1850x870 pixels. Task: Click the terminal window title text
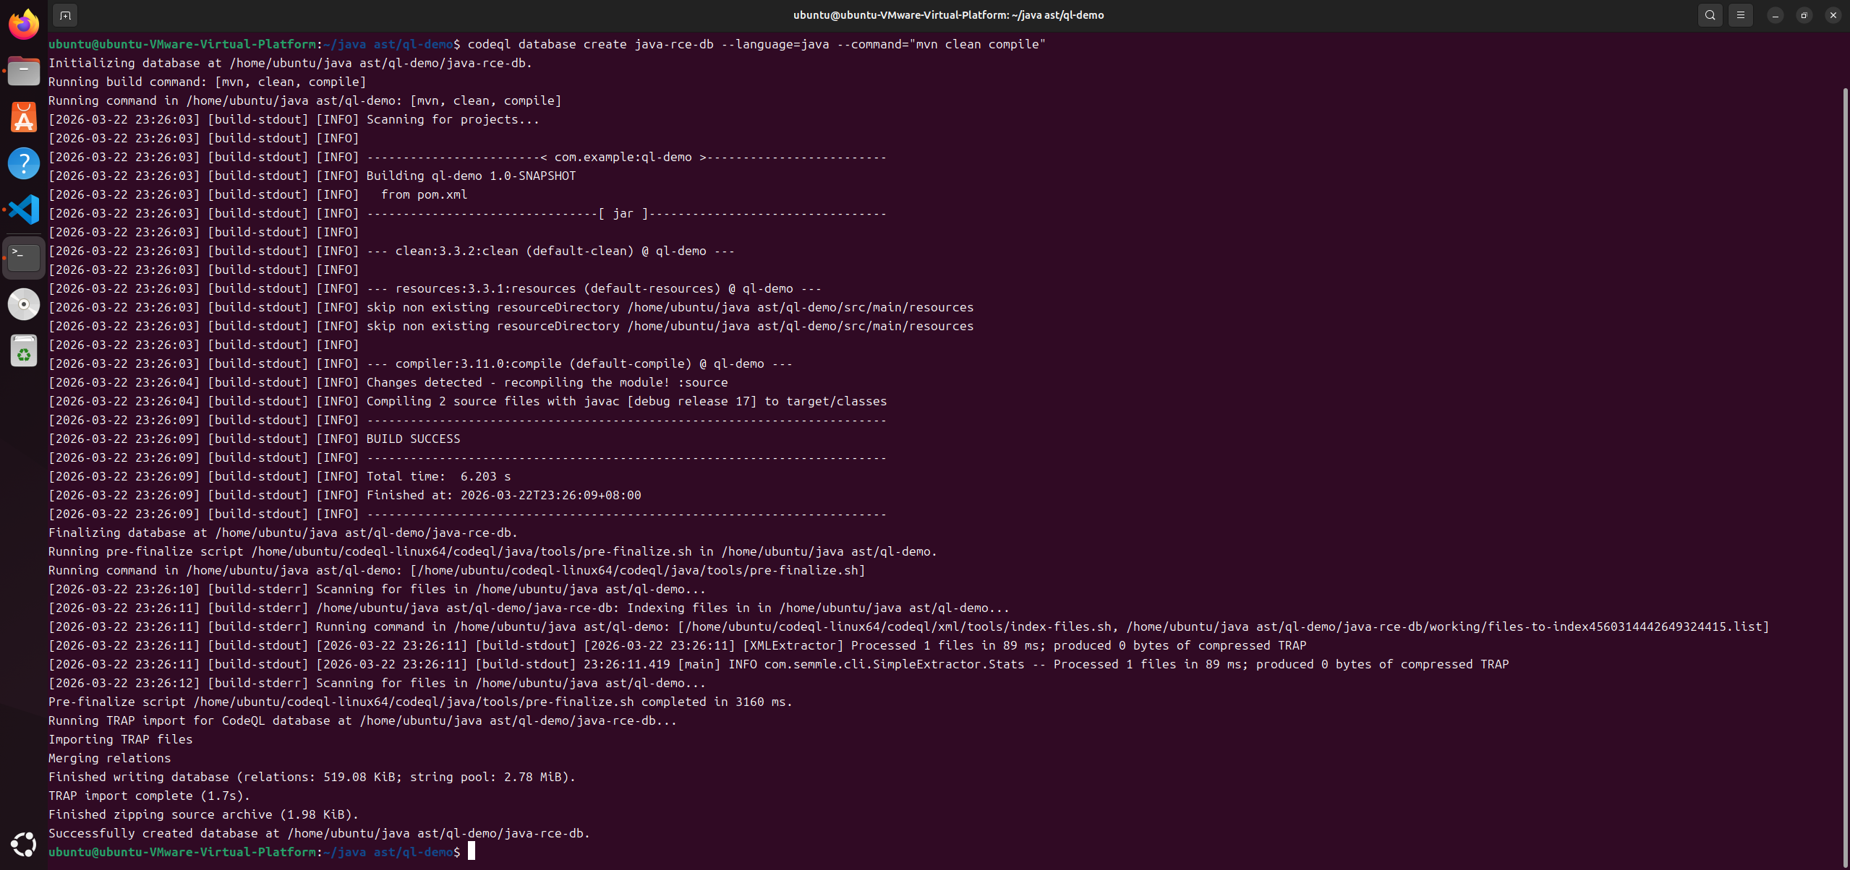[x=948, y=15]
